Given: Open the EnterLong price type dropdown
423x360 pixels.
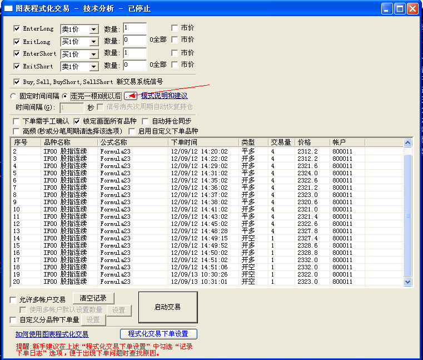Looking at the screenshot, I should [x=93, y=29].
